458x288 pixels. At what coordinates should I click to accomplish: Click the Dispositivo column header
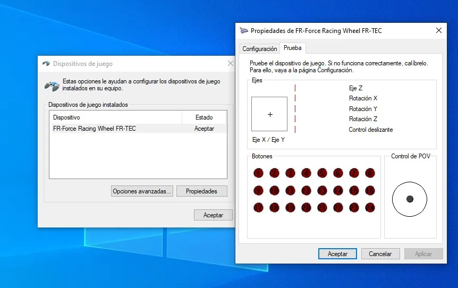[x=116, y=117]
